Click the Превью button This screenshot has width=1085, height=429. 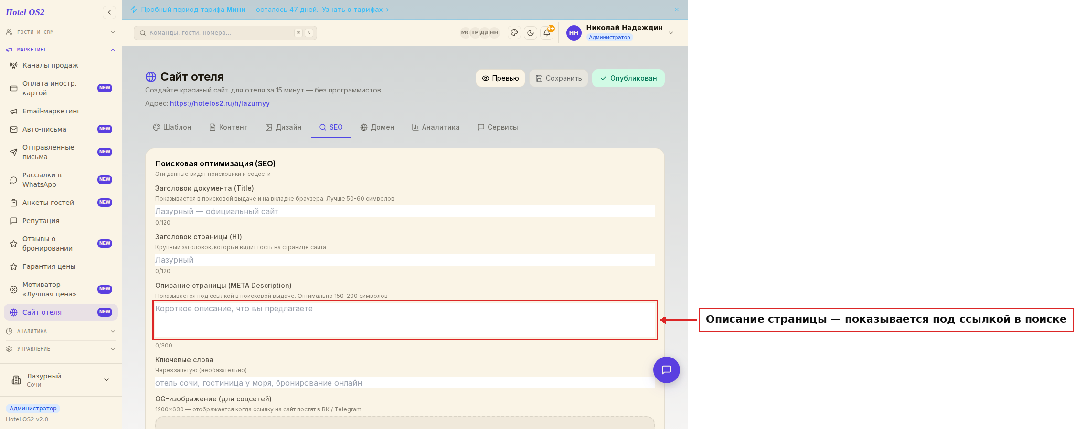coord(500,78)
